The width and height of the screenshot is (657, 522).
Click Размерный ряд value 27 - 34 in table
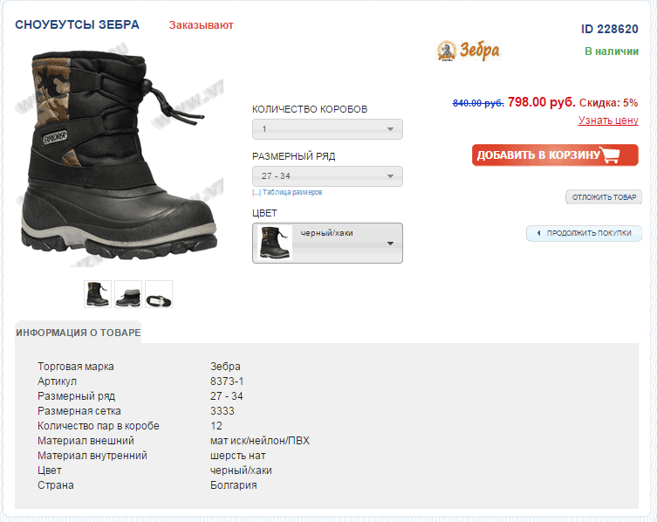tap(226, 396)
